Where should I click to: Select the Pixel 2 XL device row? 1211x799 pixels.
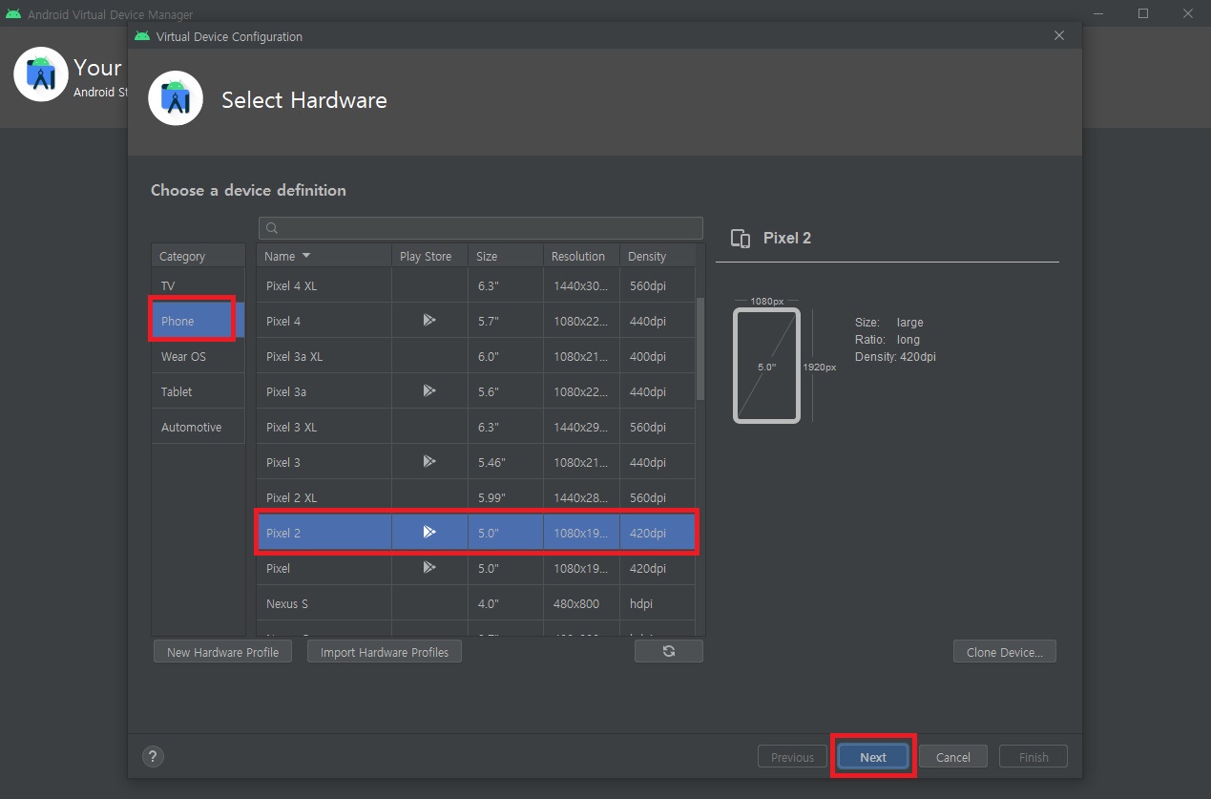[476, 497]
